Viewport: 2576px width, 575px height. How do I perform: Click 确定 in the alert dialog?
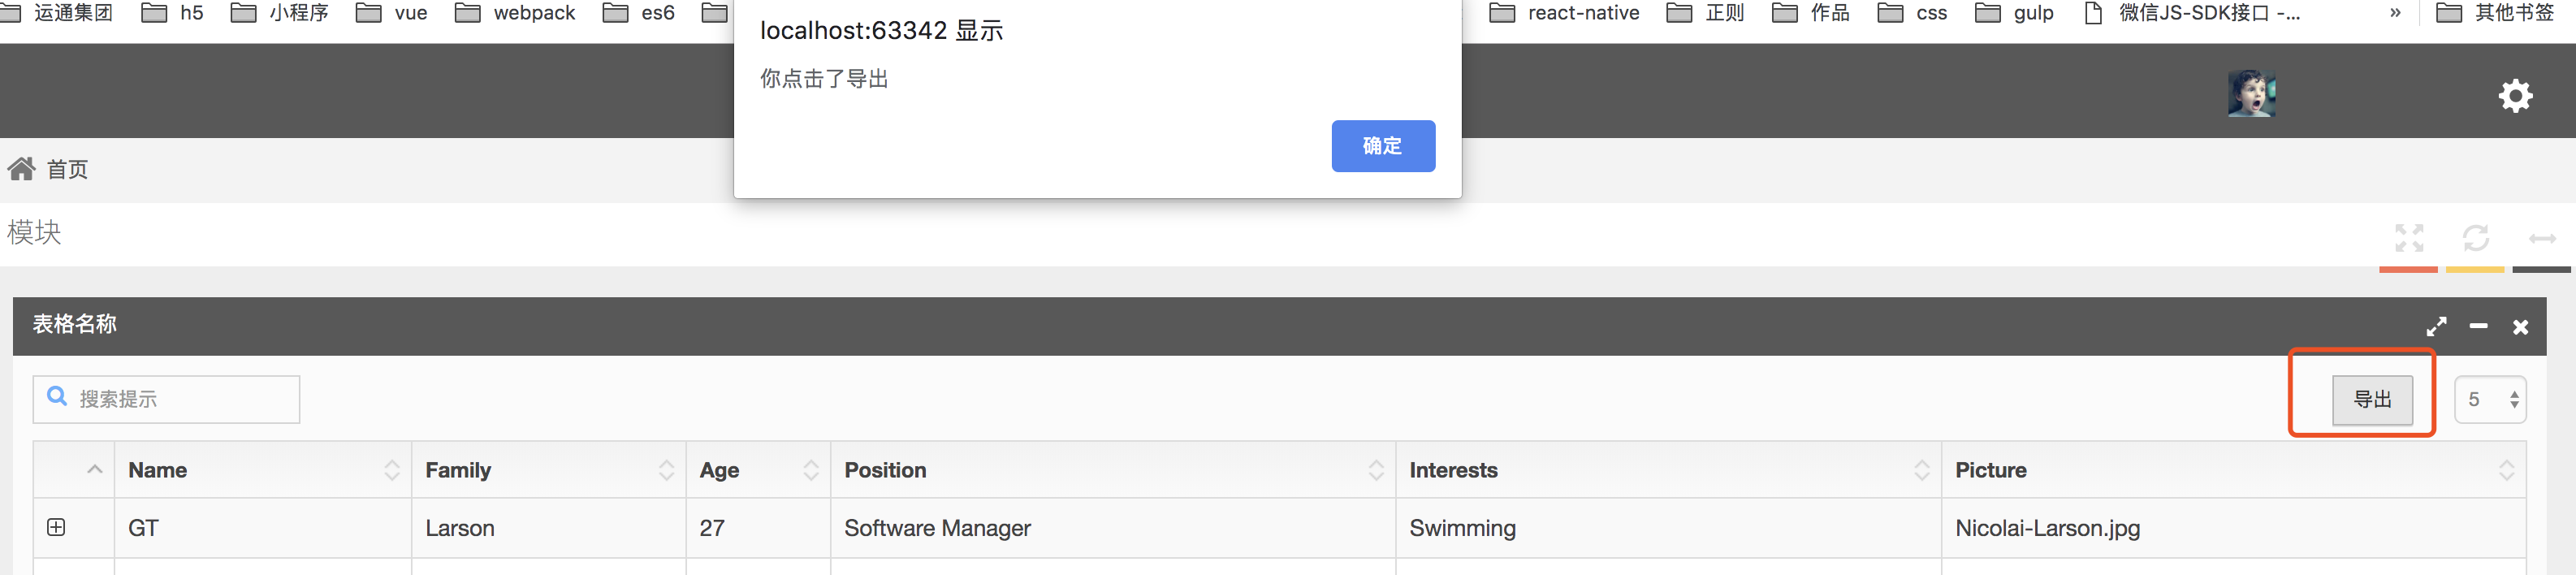[x=1382, y=146]
